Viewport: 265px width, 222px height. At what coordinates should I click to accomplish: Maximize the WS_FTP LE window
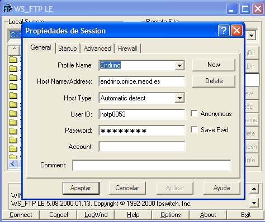(245, 8)
